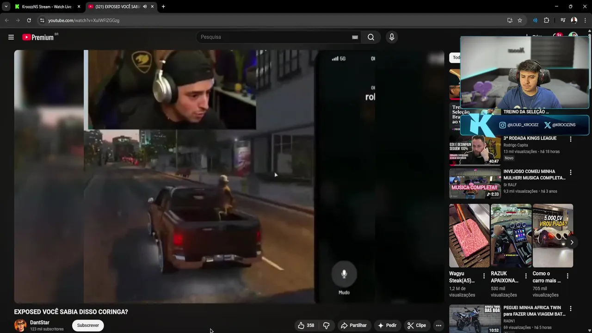Open more actions ellipsis below video

tap(438, 326)
